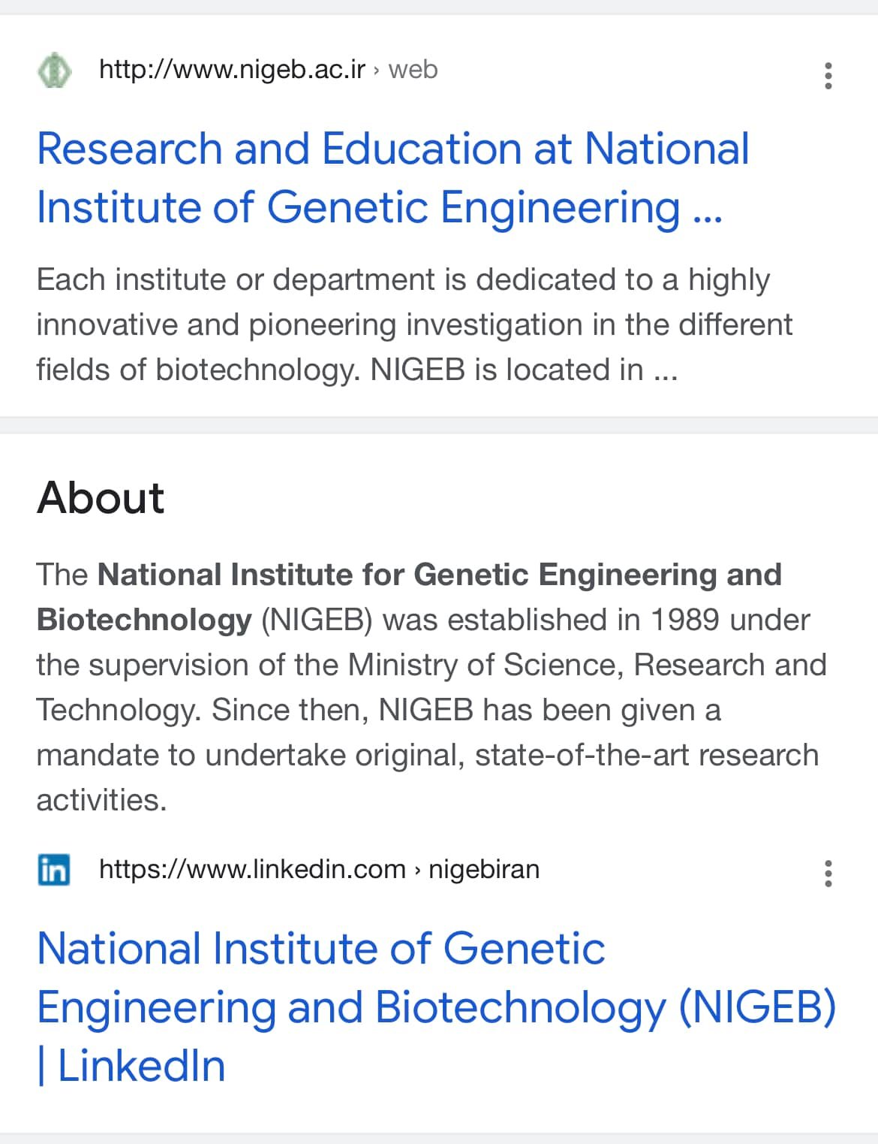
Task: Click the "web" breadcrumb after nigeb.ac.ir
Action: (x=413, y=70)
